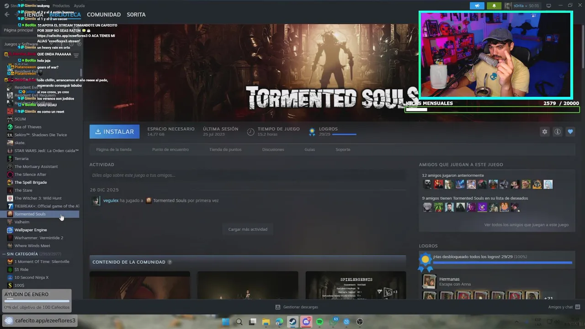Open OBS Studio from the taskbar
585x329 pixels.
(x=360, y=322)
